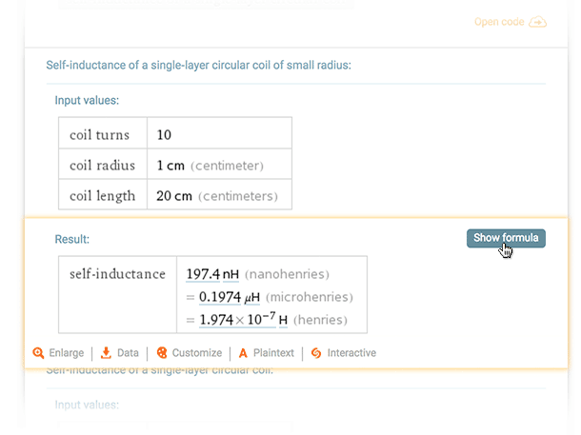Image resolution: width=581 pixels, height=435 pixels.
Task: Click the cloud icon beside Open code
Action: tap(538, 22)
